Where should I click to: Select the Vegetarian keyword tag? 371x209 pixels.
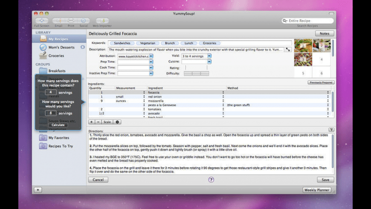tap(148, 43)
